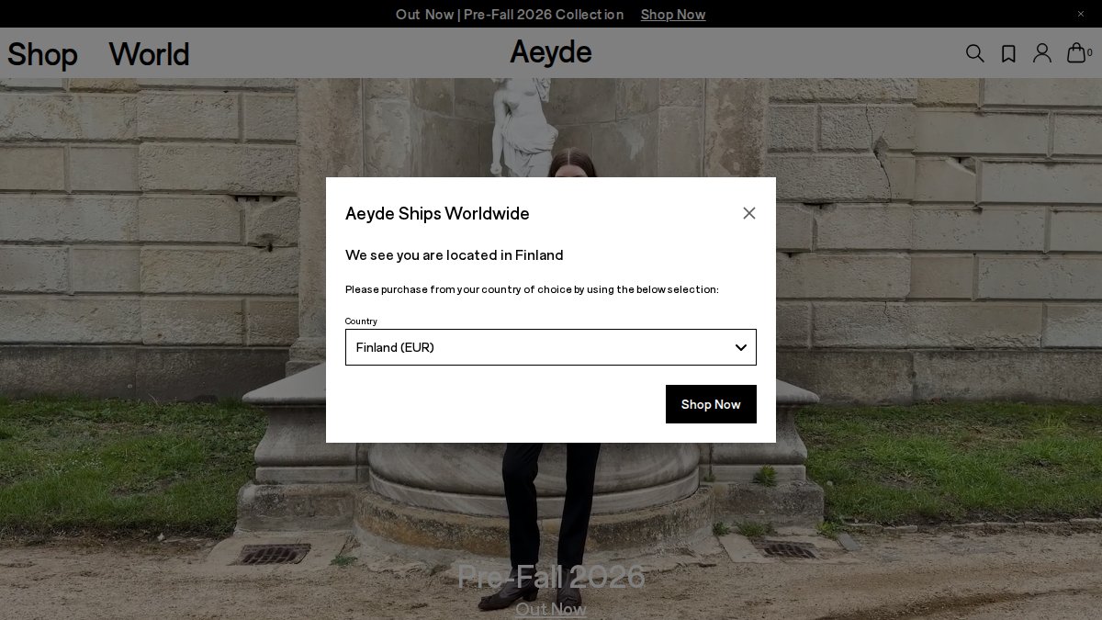Click 'Out Now | Pre-Fall 2026 Collection' announcement text

click(510, 14)
